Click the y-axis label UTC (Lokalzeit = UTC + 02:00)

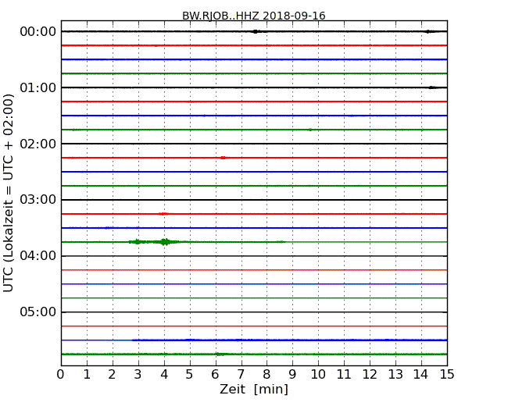click(x=8, y=193)
